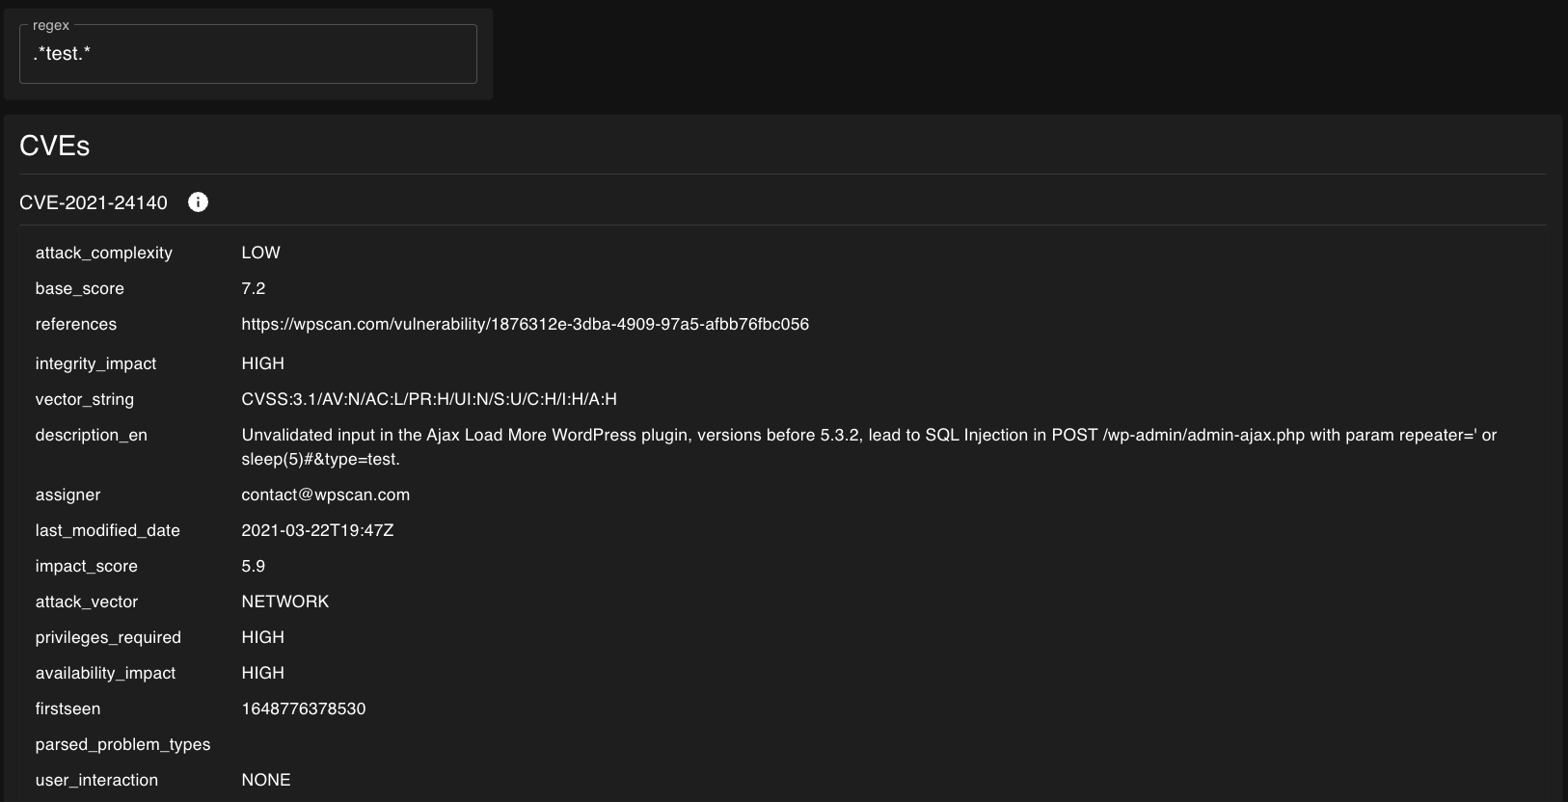Click the impact_score value 5.9
The height and width of the screenshot is (802, 1568).
click(x=253, y=567)
